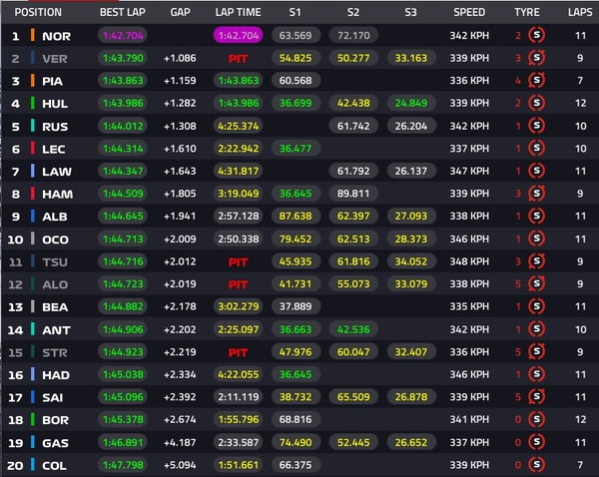This screenshot has width=599, height=477.
Task: Click GAS's best lap time 1:46.891
Action: [124, 442]
